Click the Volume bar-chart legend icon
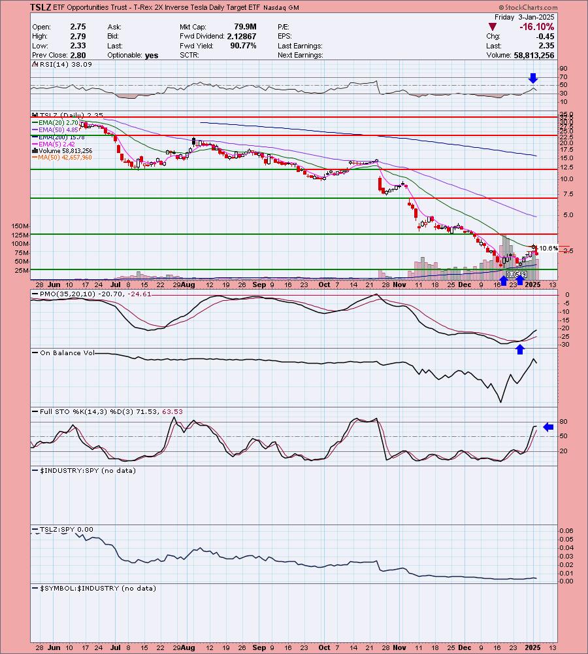 click(x=35, y=150)
